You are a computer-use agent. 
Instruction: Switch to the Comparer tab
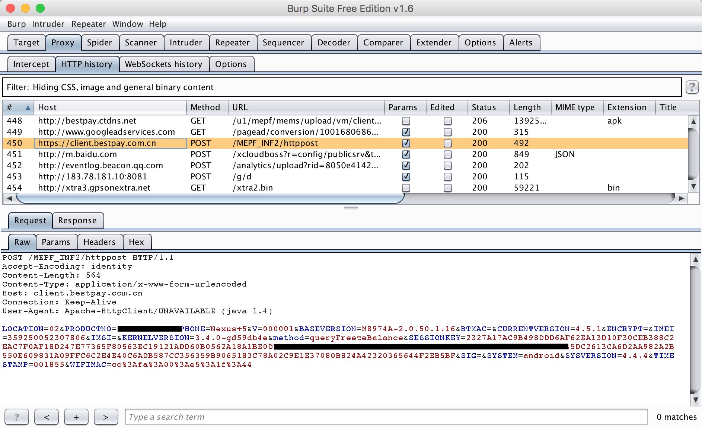[x=383, y=42]
